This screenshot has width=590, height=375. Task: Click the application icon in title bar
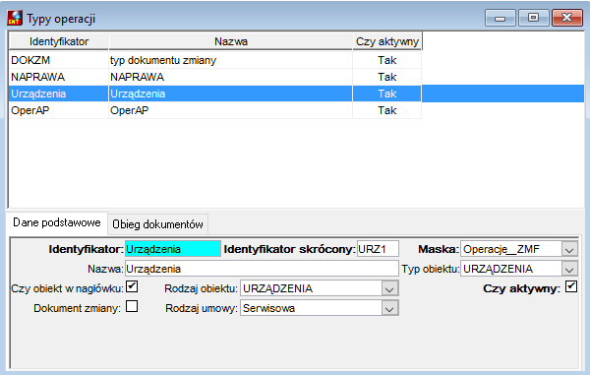[15, 18]
